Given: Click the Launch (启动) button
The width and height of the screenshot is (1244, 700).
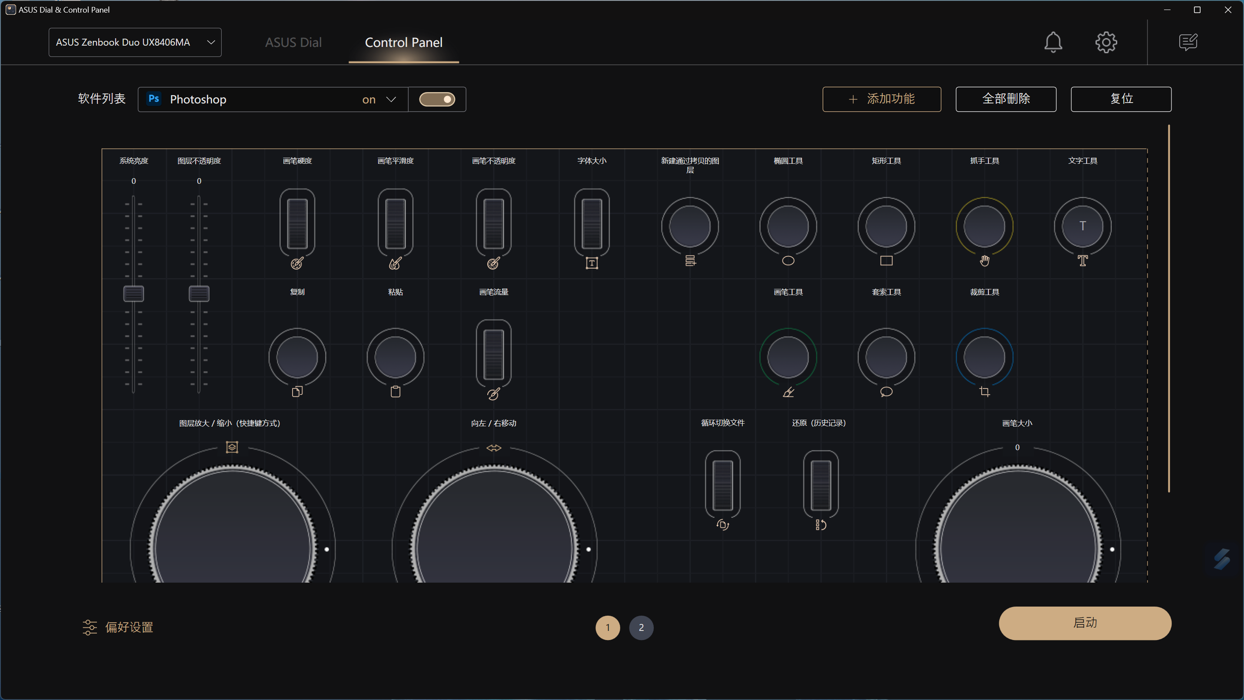Looking at the screenshot, I should point(1084,623).
